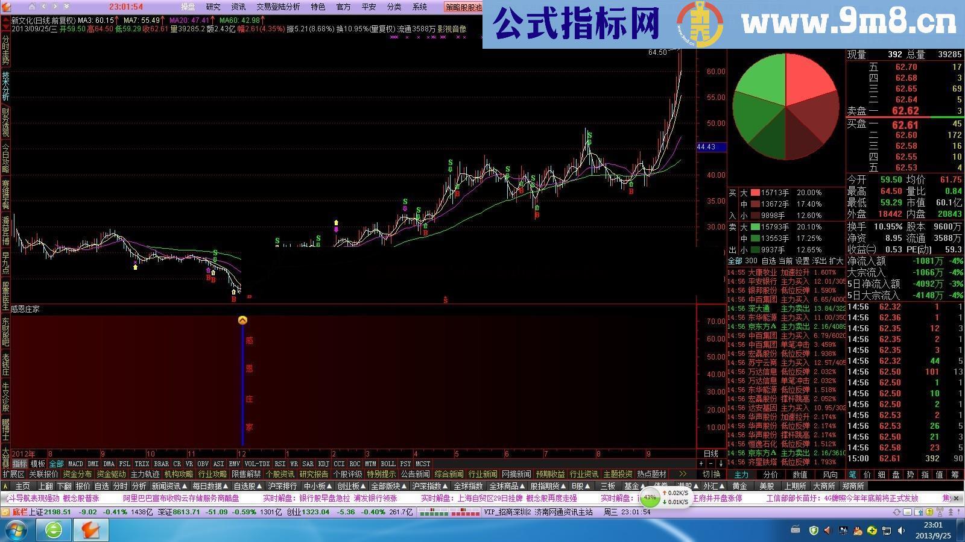965x542 pixels.
Task: Select the BOLL indicator
Action: click(388, 464)
